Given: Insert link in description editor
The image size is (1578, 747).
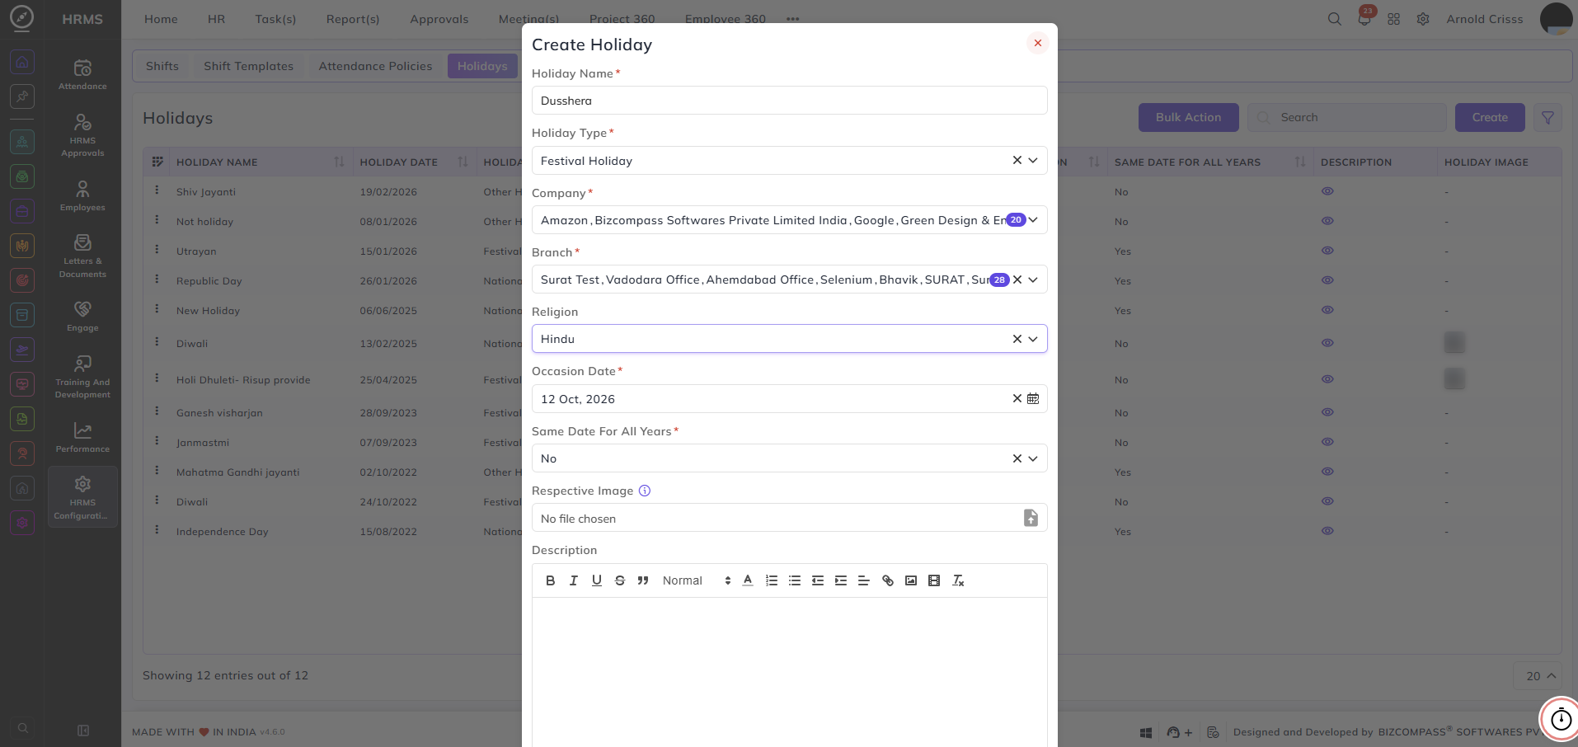Looking at the screenshot, I should (x=888, y=580).
